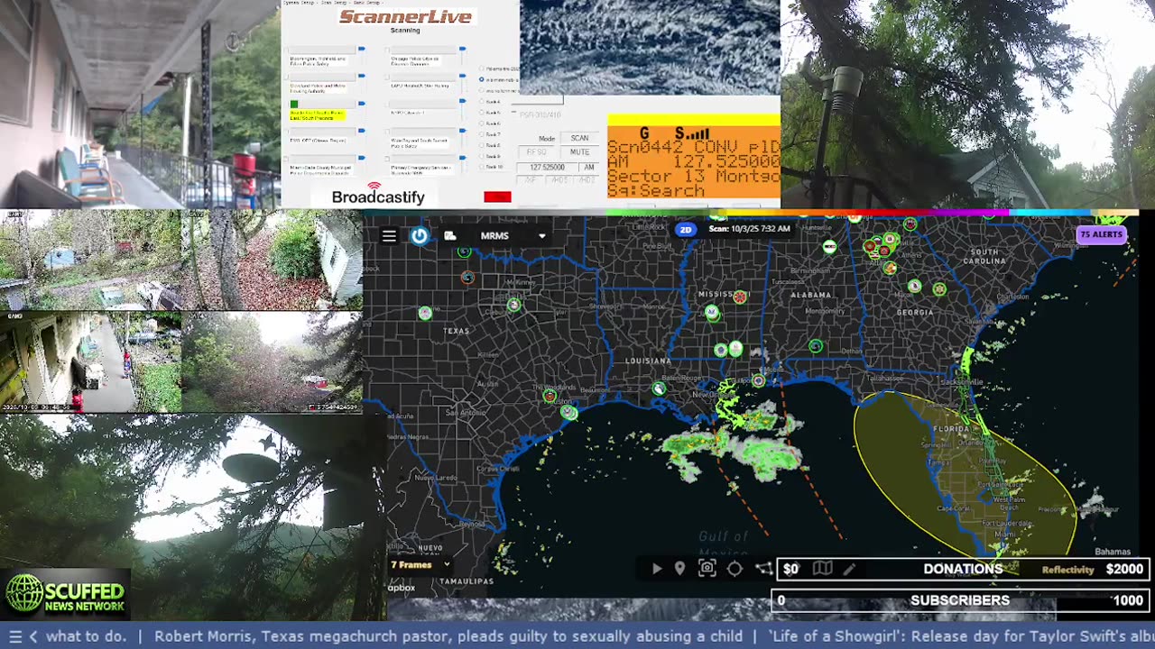The image size is (1155, 649).
Task: Click the blue power icon on radar map
Action: 420,236
